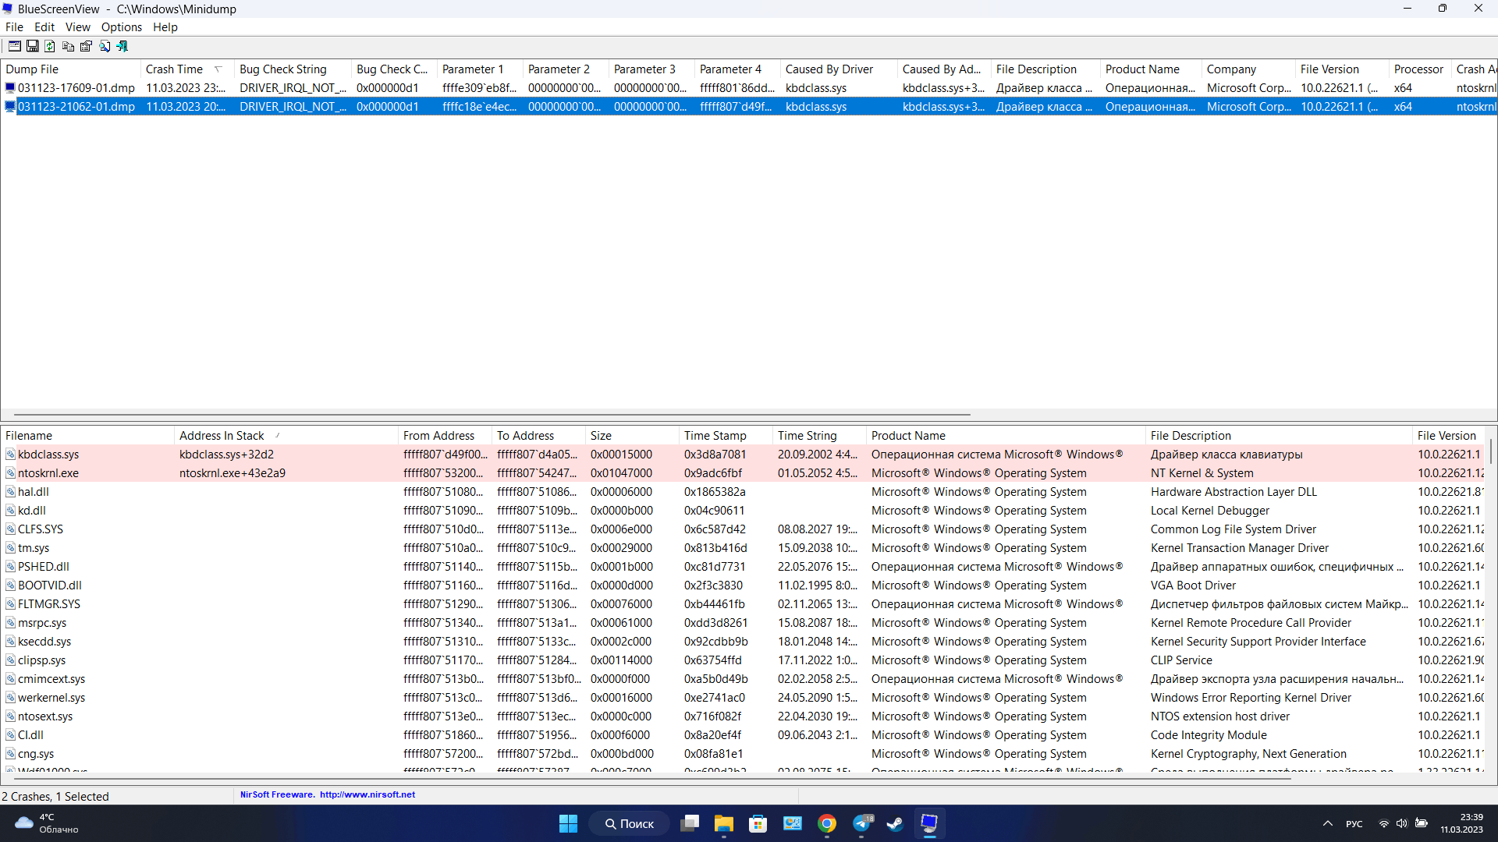1498x842 pixels.
Task: Click the Save Selected Items floppy icon
Action: (33, 47)
